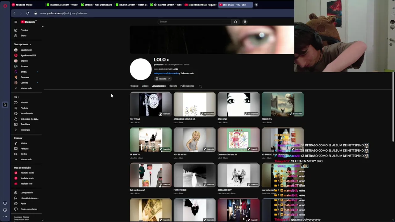Image resolution: width=395 pixels, height=222 pixels.
Task: Open Christmas One and All release
Action: point(239,140)
